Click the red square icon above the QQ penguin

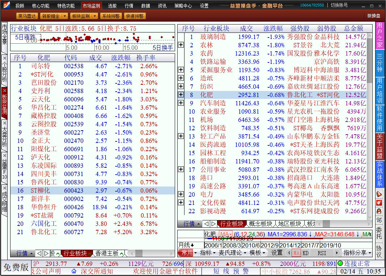[379, 202]
